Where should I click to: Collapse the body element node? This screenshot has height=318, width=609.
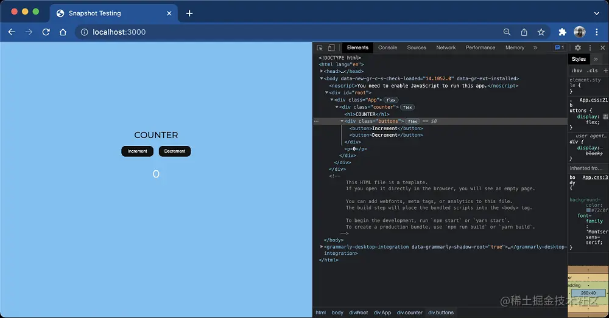322,78
